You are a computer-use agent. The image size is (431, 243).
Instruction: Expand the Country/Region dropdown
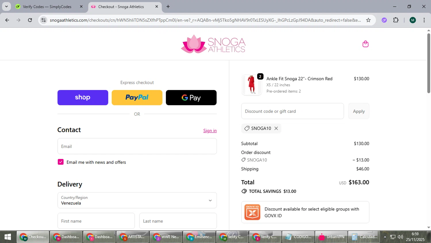coord(137,200)
